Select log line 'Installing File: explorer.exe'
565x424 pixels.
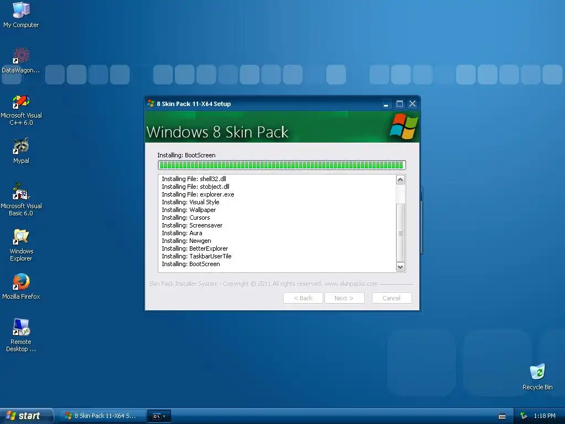point(198,194)
